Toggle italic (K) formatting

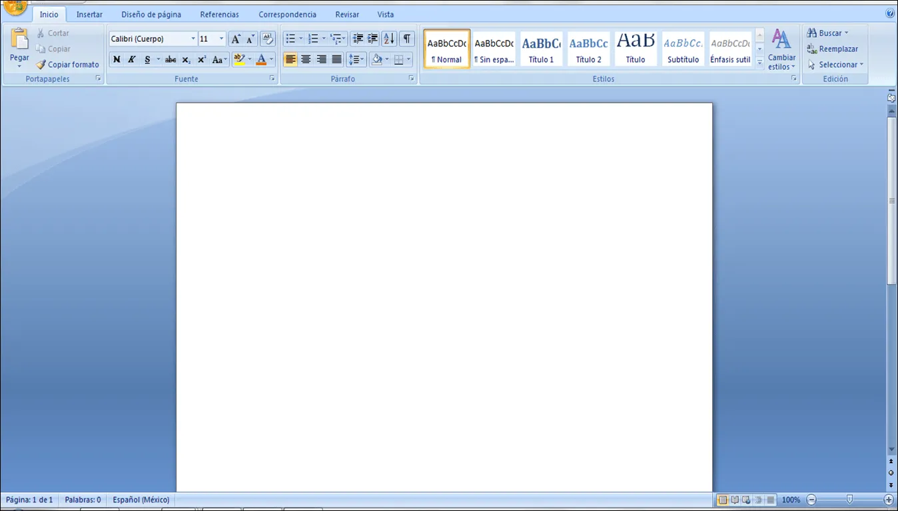coord(132,60)
